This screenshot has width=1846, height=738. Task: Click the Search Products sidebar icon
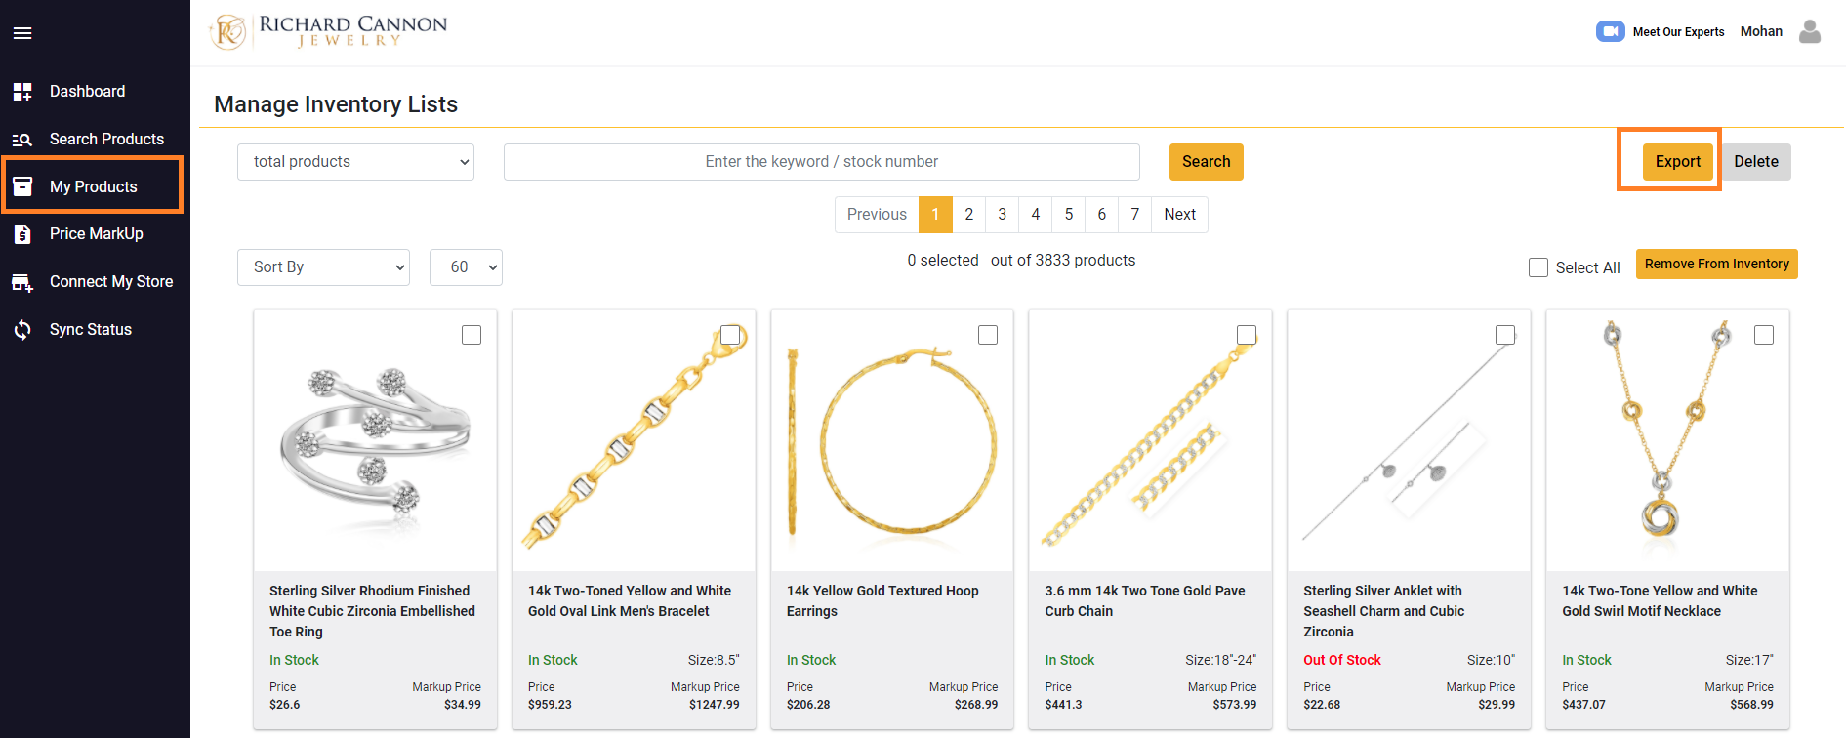(22, 140)
